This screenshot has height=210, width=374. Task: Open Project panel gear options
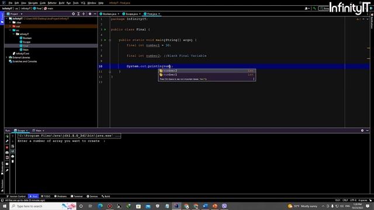click(90, 14)
